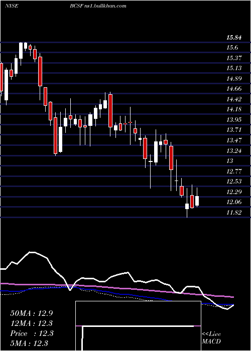
Task: Click the 12.53 price axis label
Action: point(234,182)
